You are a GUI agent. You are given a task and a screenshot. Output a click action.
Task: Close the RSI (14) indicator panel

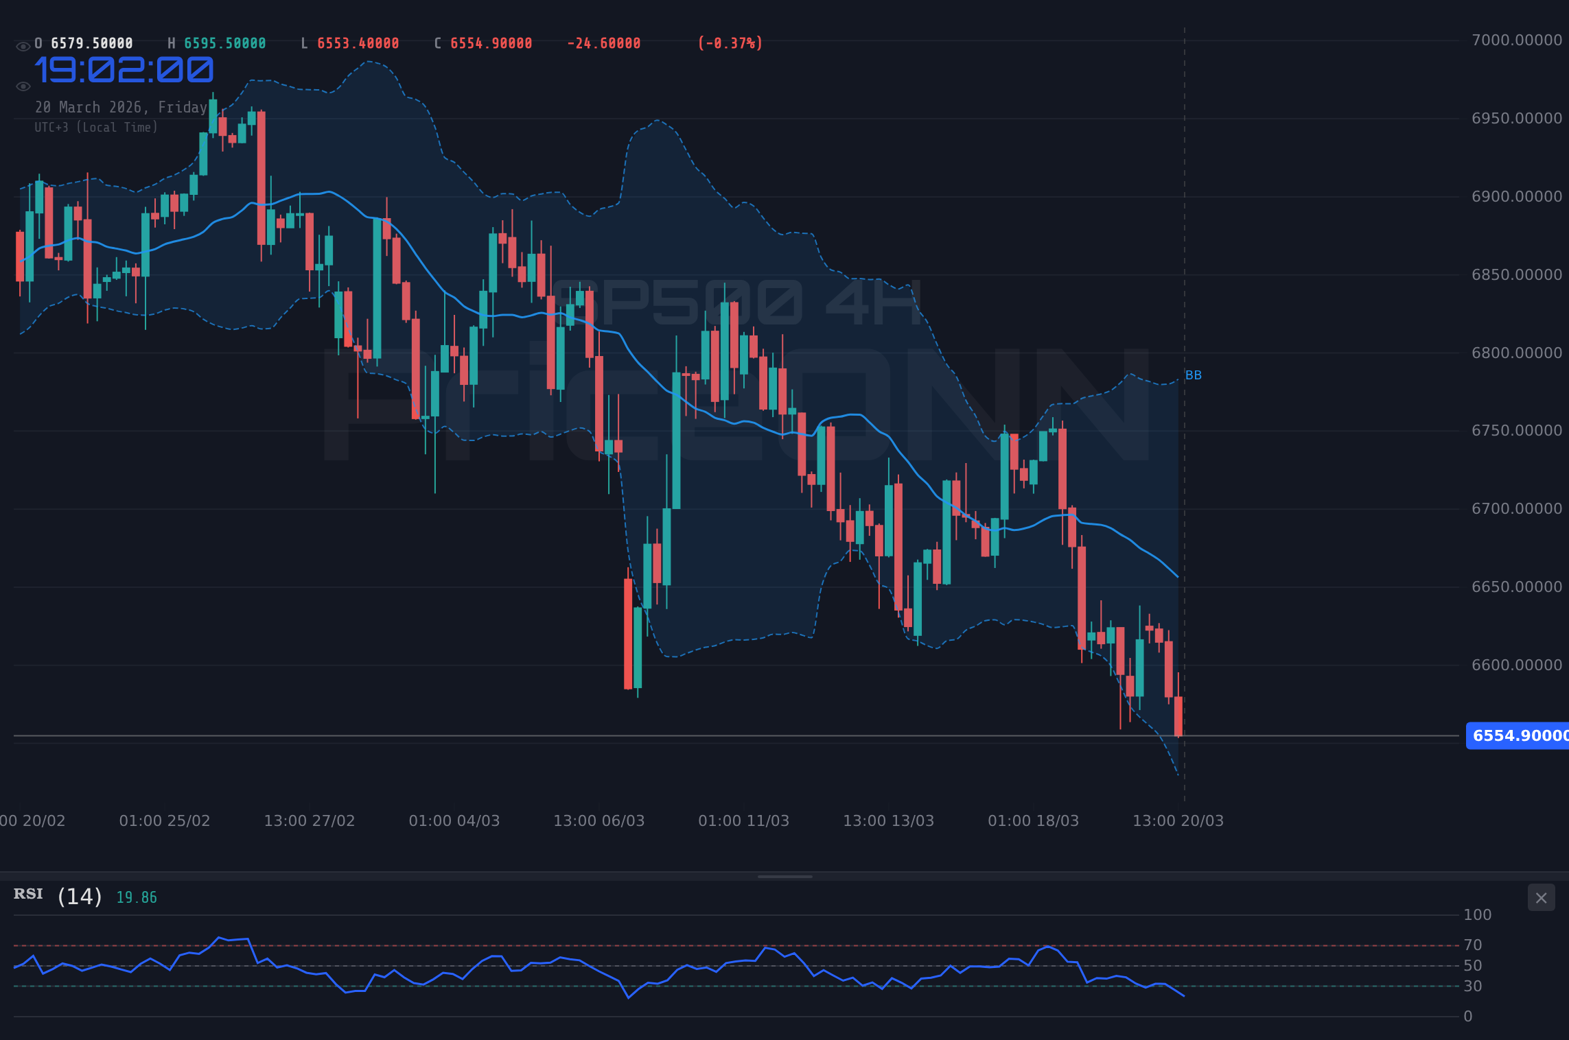click(x=1540, y=897)
